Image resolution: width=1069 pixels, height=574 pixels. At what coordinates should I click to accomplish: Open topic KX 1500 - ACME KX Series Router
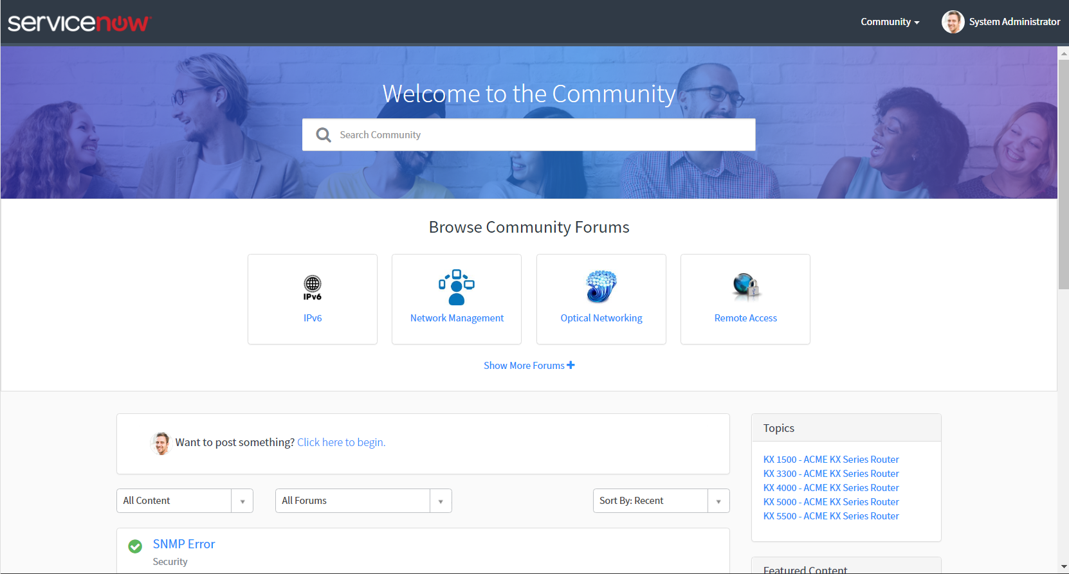[x=831, y=460]
